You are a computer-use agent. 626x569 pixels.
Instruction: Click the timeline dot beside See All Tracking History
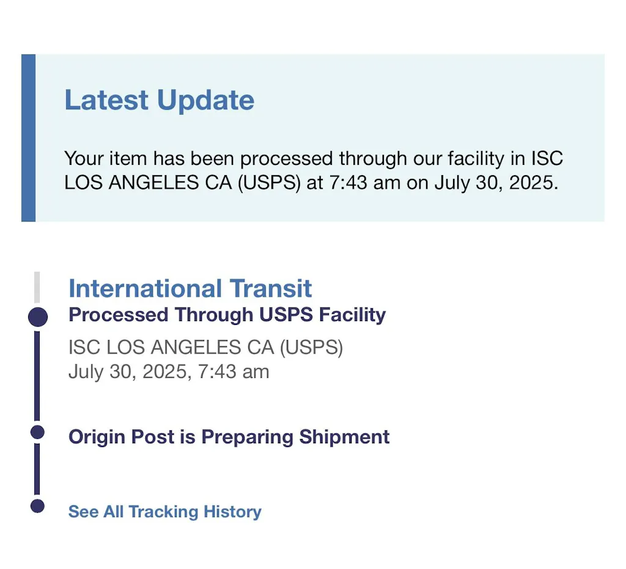coord(37,506)
